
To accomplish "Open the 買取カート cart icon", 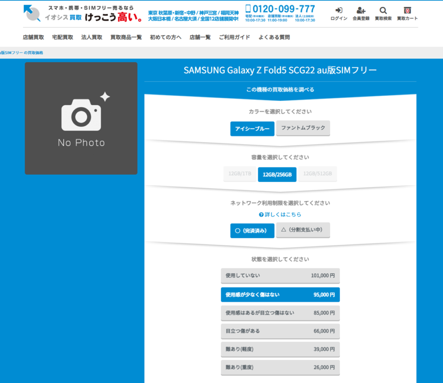I will tap(407, 14).
